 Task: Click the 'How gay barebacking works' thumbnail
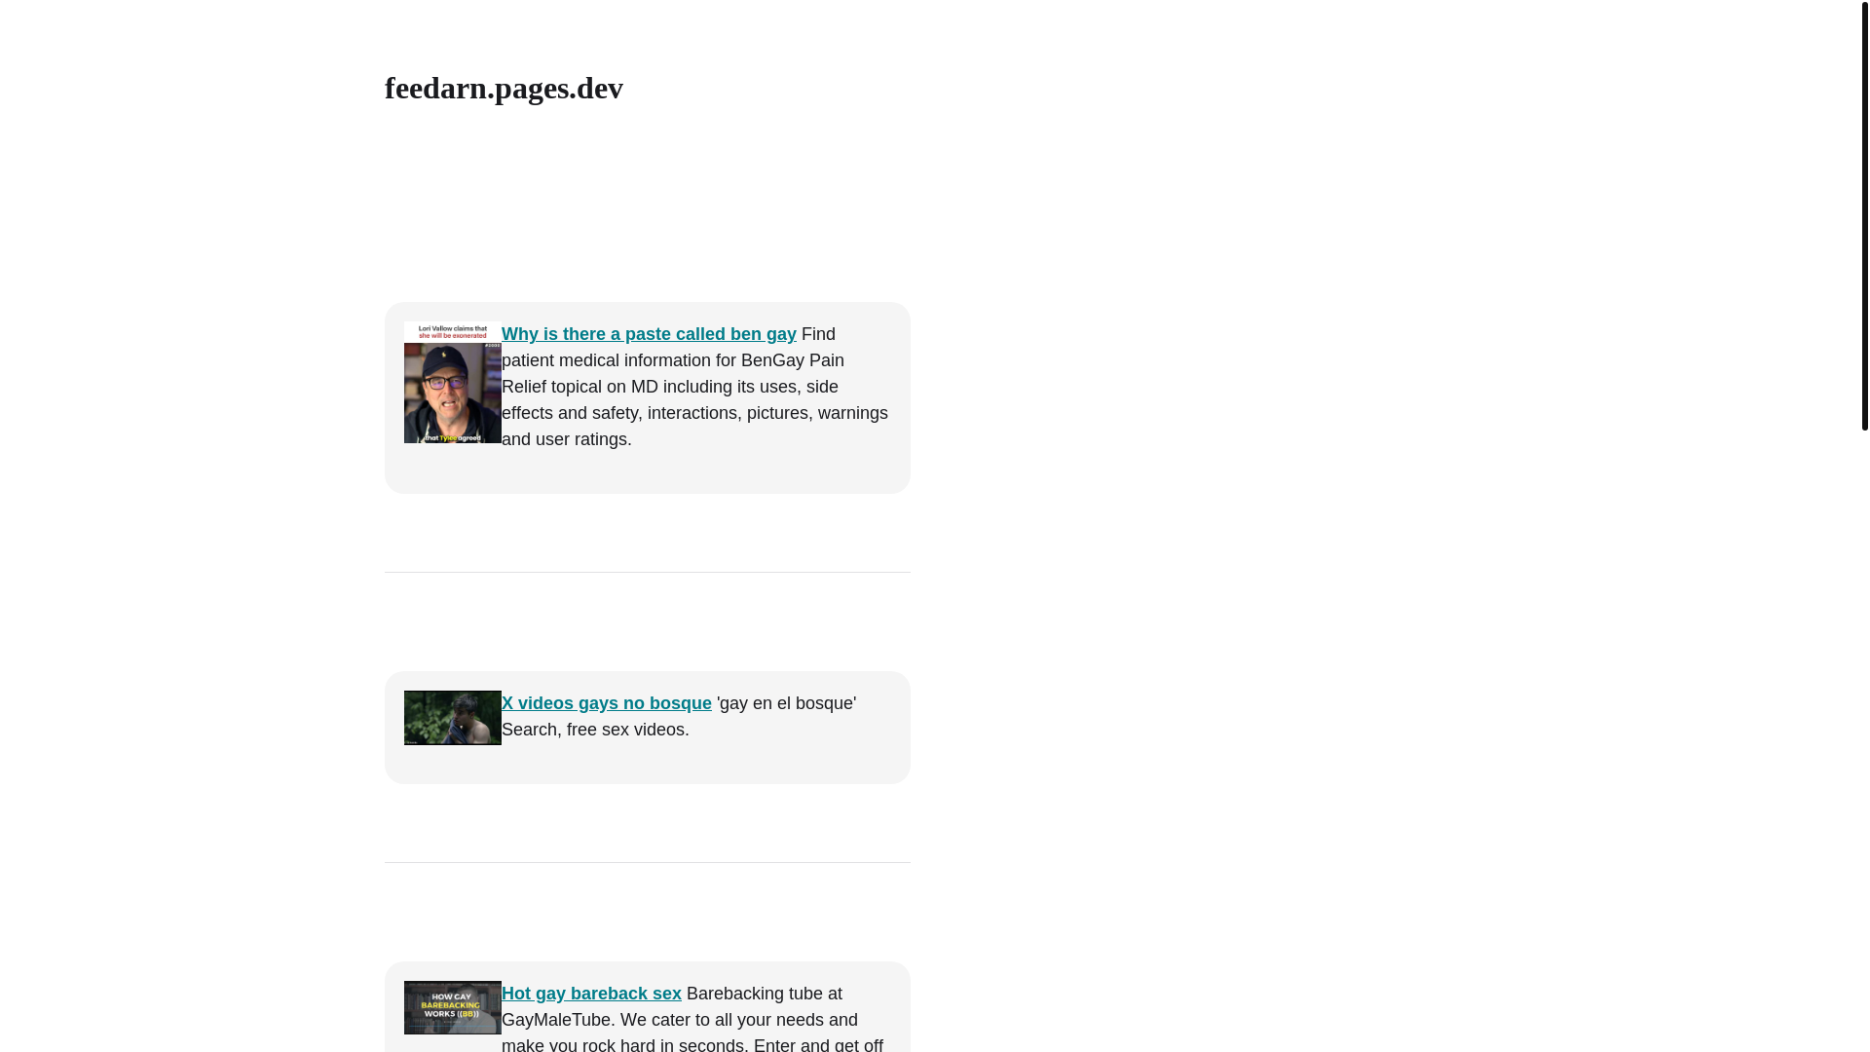[x=453, y=1007]
